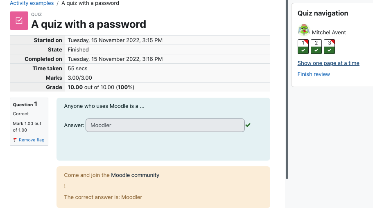Click the Mitchel Avent name
The height and width of the screenshot is (208, 373).
329,33
